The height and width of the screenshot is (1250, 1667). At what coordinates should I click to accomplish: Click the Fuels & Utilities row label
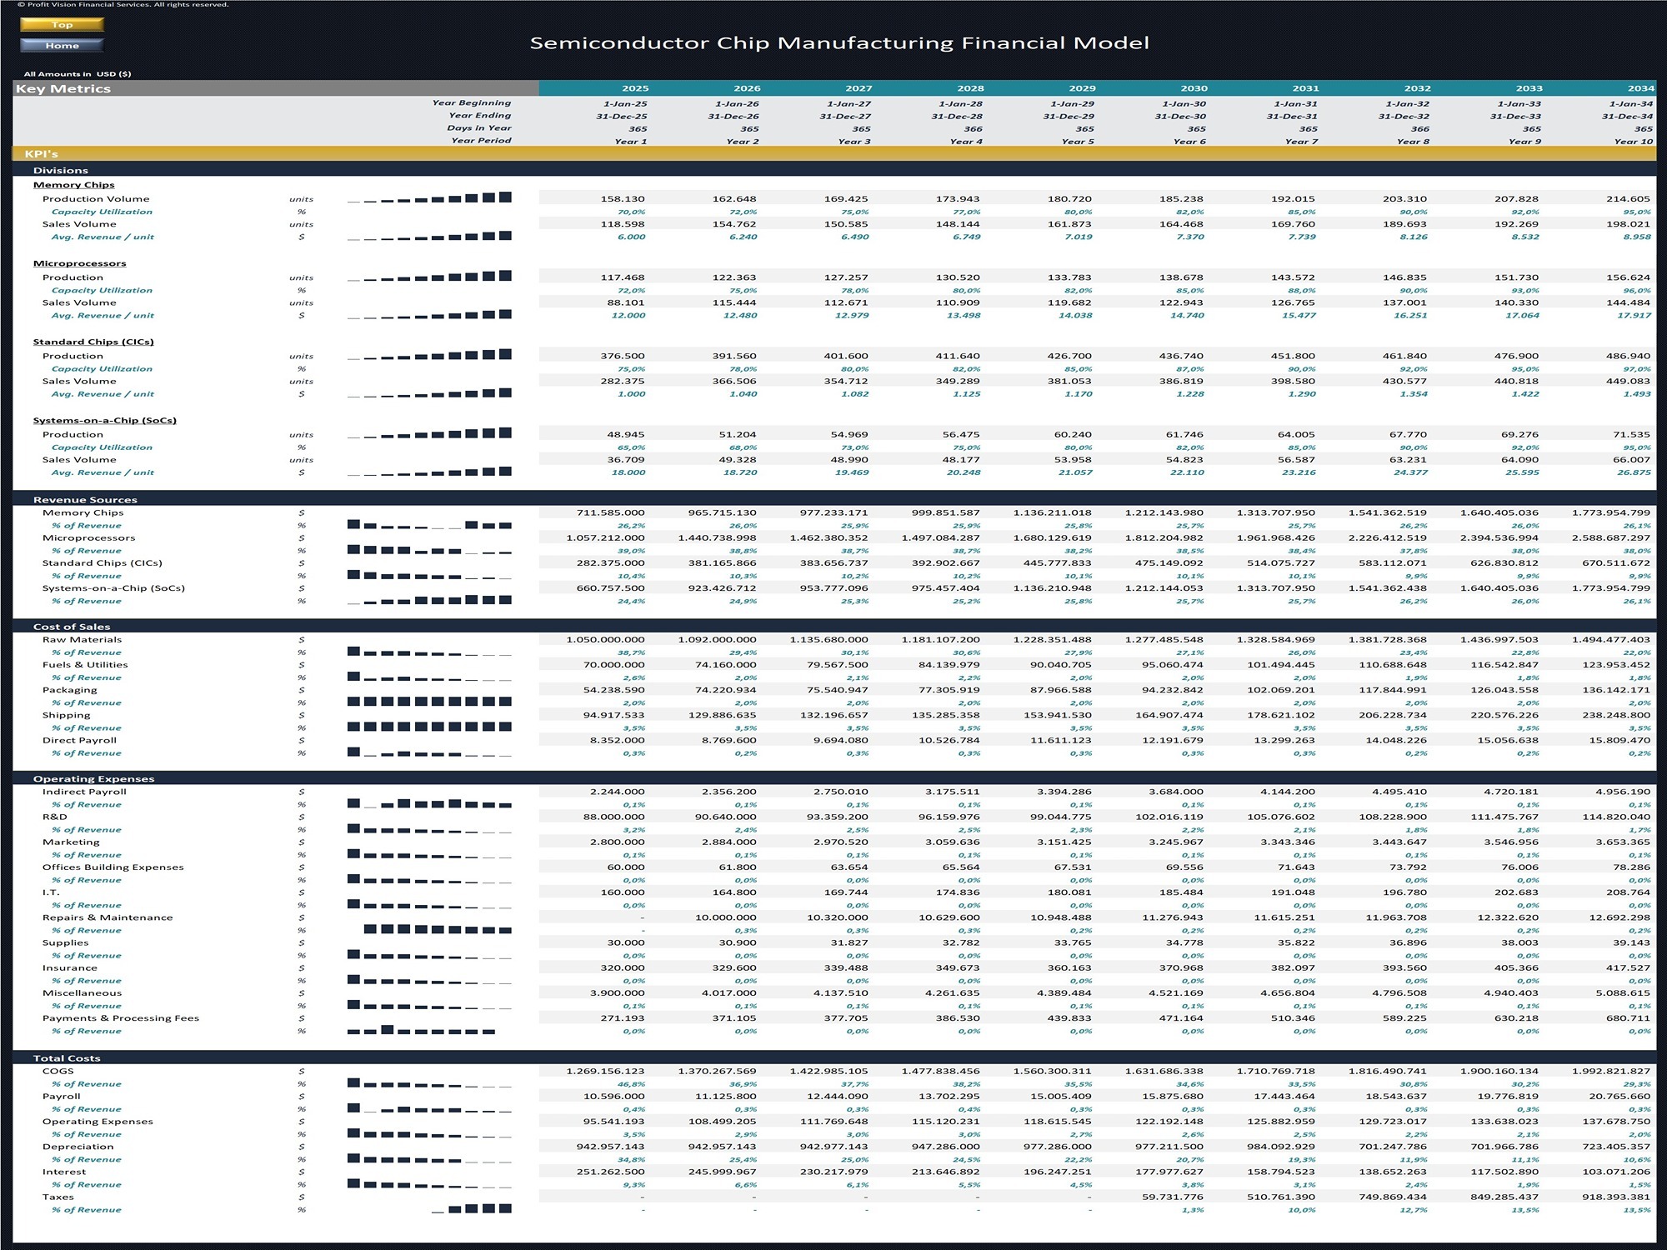coord(85,665)
